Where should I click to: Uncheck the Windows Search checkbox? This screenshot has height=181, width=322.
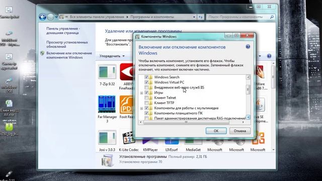pyautogui.click(x=146, y=77)
